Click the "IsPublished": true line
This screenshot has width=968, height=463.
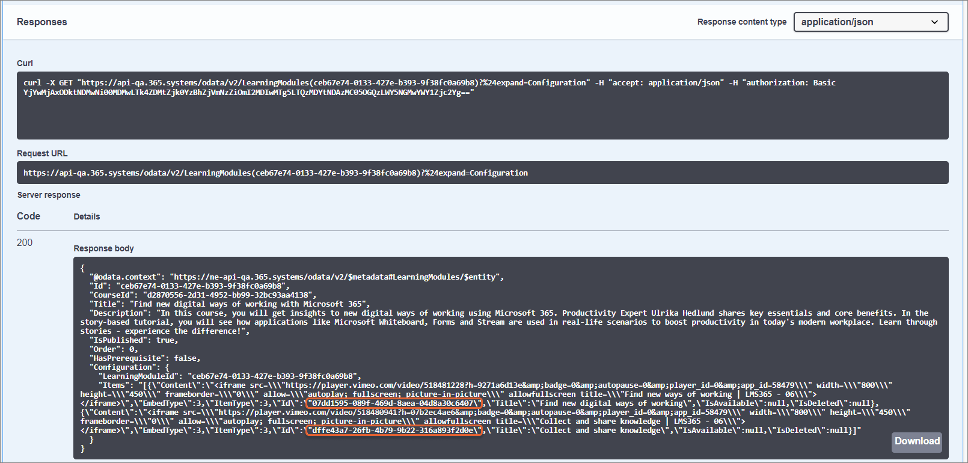click(133, 340)
